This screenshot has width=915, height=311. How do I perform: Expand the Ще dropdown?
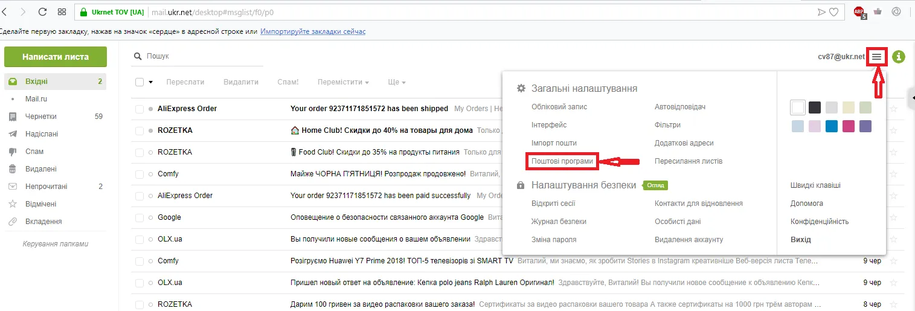(x=397, y=82)
